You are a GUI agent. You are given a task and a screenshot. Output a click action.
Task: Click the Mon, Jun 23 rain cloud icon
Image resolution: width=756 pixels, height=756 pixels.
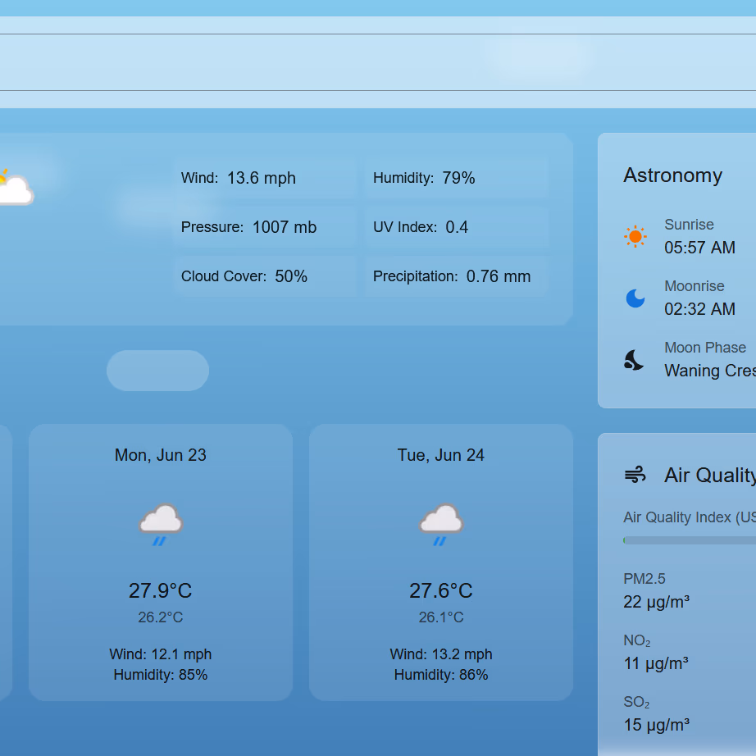161,525
